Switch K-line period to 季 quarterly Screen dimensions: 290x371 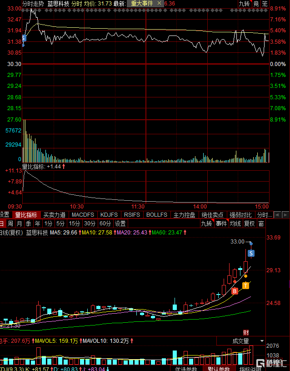(x=28, y=224)
